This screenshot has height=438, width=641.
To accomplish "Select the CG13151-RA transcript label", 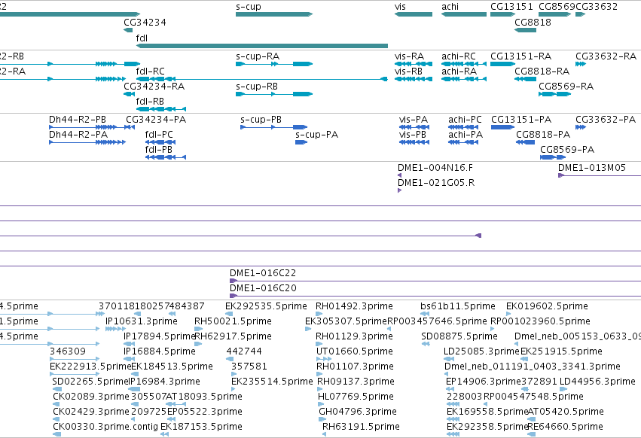I will (520, 56).
